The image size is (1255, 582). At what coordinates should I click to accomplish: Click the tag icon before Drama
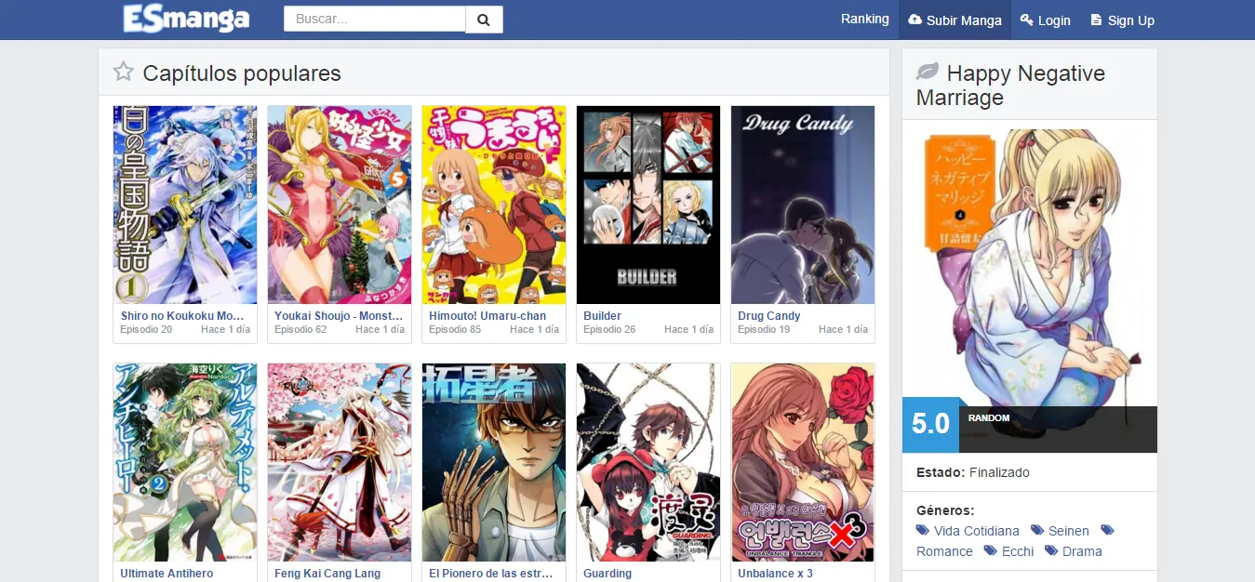click(1051, 551)
